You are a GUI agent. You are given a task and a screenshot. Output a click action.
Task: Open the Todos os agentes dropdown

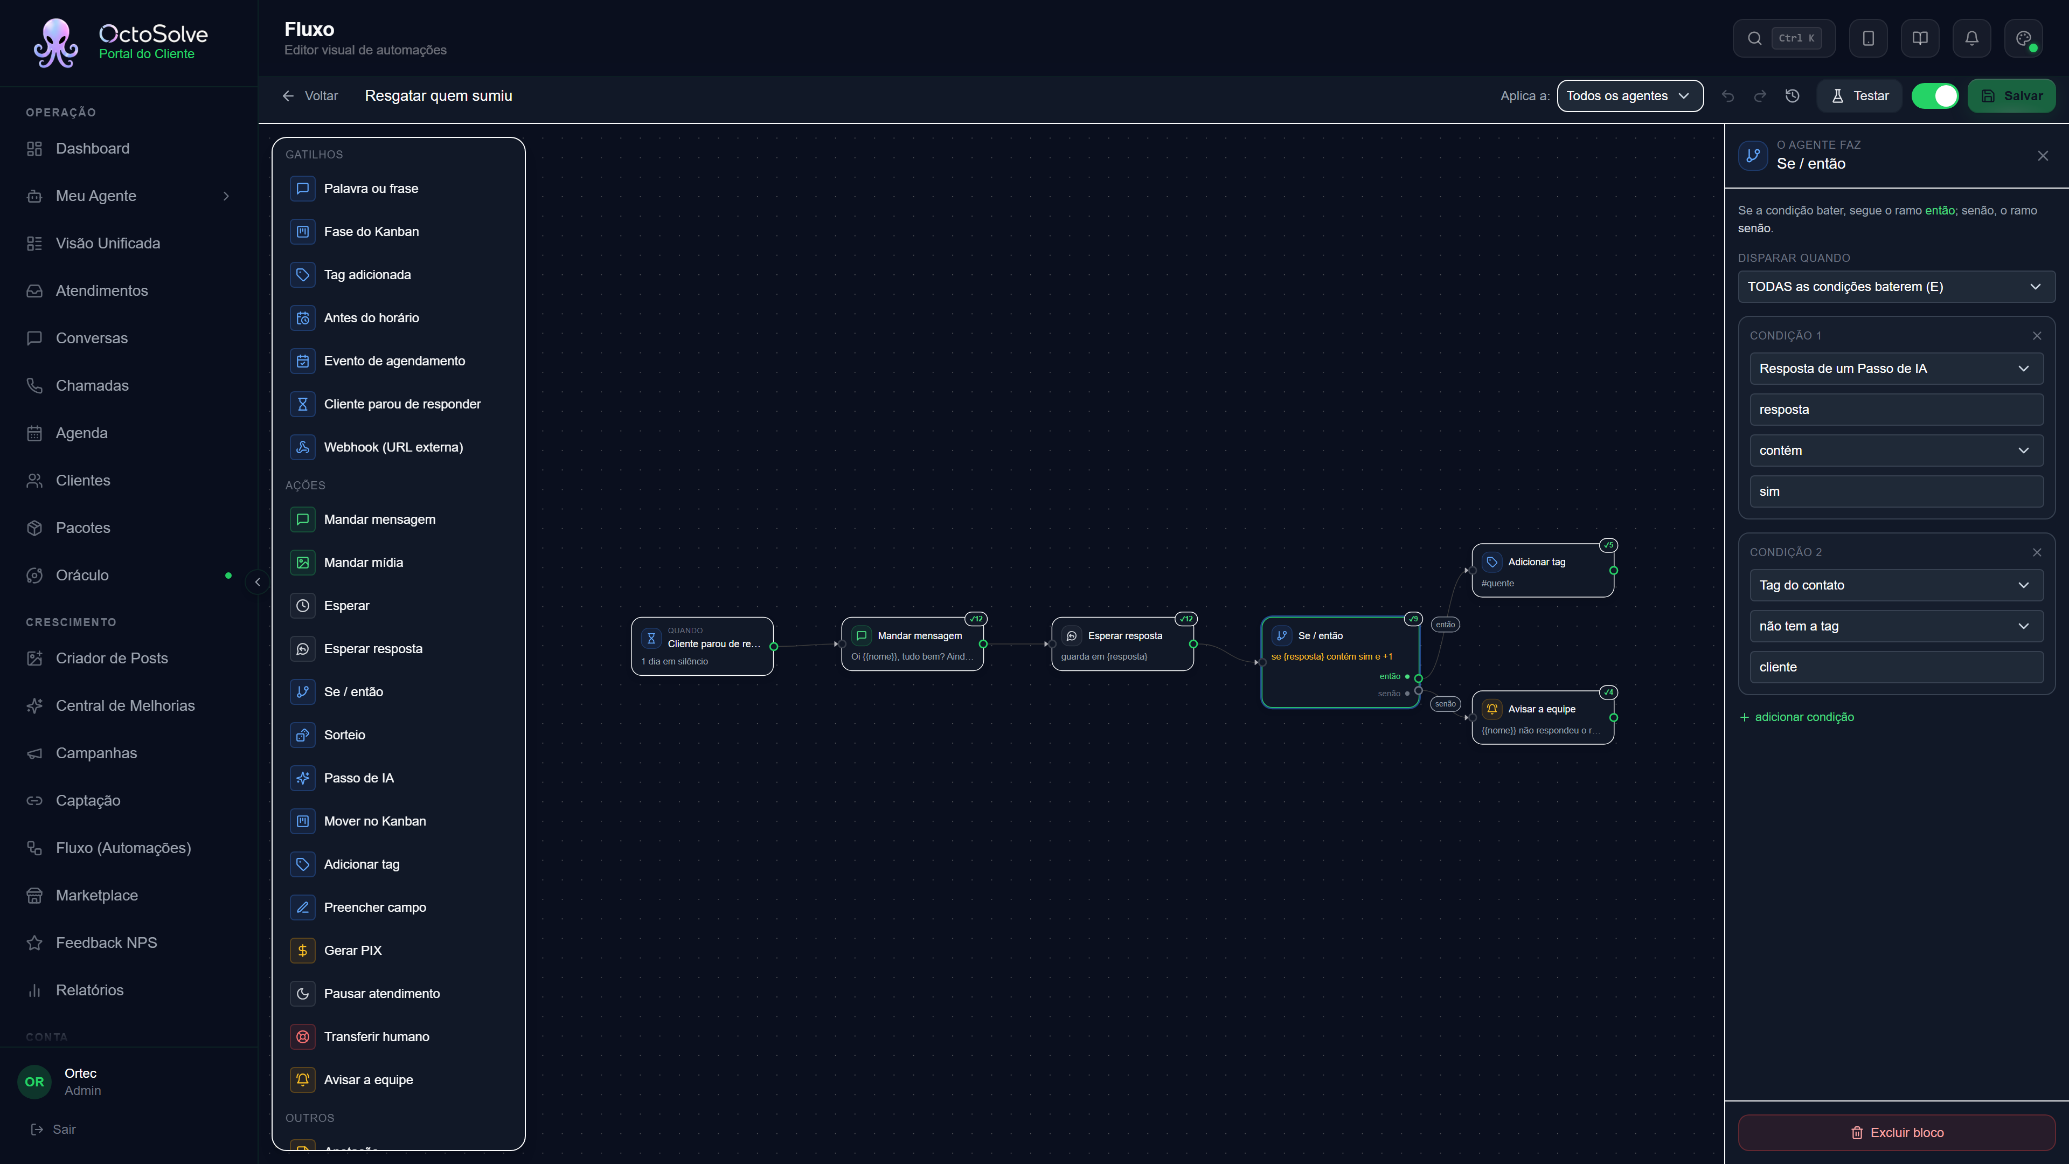[1630, 95]
